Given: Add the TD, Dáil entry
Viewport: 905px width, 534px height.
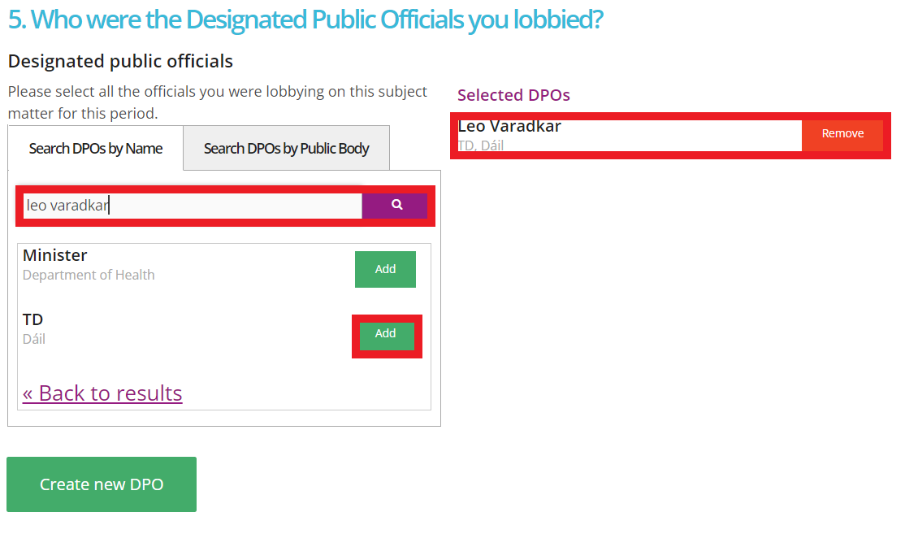Looking at the screenshot, I should tap(386, 334).
